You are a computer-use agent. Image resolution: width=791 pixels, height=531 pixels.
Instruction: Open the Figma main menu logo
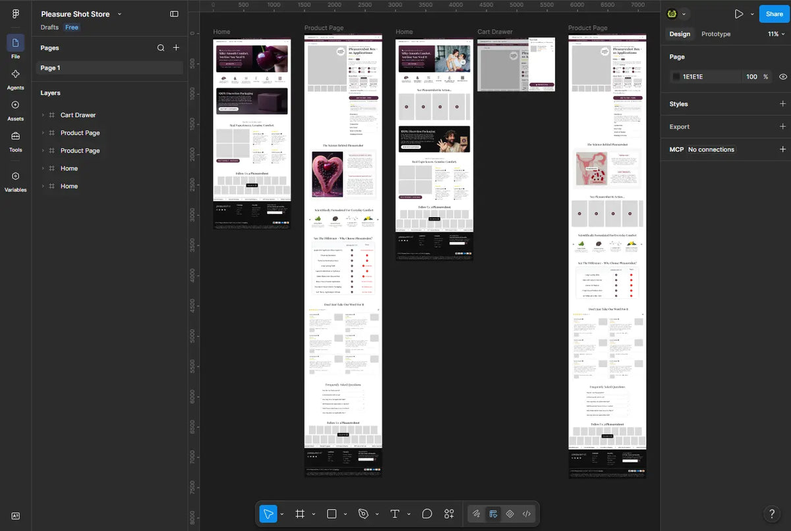point(16,14)
